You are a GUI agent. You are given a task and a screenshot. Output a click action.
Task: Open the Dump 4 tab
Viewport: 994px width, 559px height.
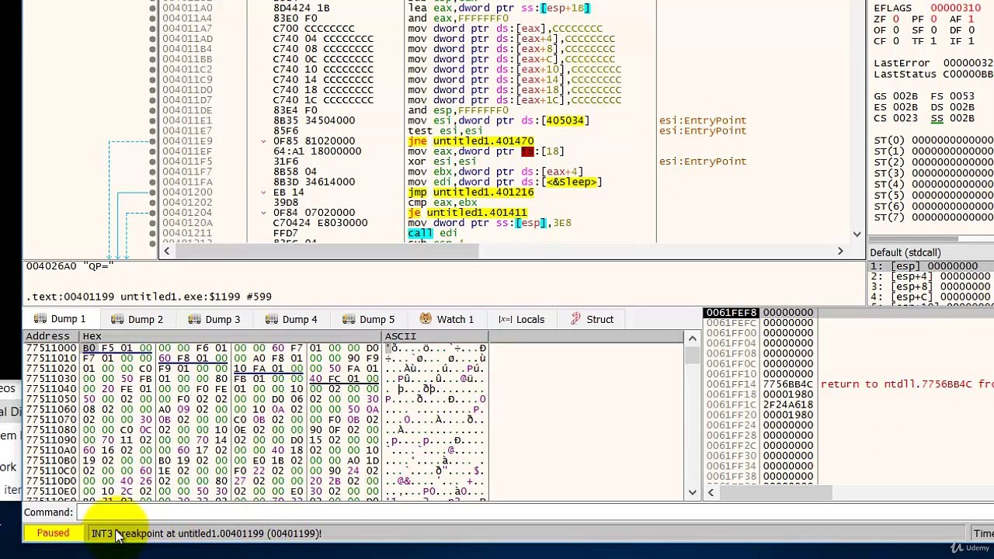click(x=290, y=319)
